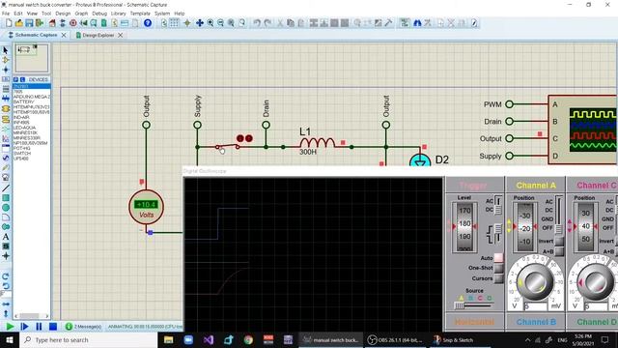Image resolution: width=618 pixels, height=348 pixels.
Task: Click the Zoom In magnifier icon
Action: click(211, 23)
